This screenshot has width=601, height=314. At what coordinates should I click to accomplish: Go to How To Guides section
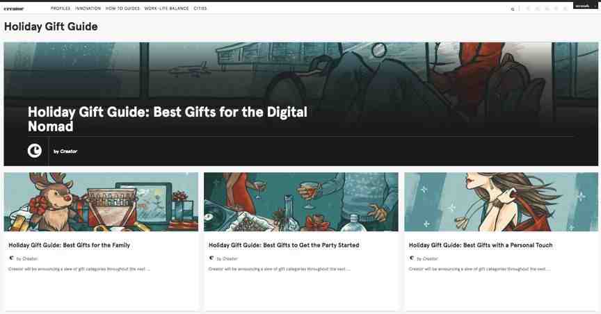(122, 8)
